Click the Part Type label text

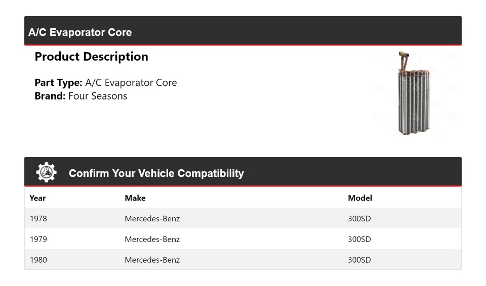coord(58,83)
